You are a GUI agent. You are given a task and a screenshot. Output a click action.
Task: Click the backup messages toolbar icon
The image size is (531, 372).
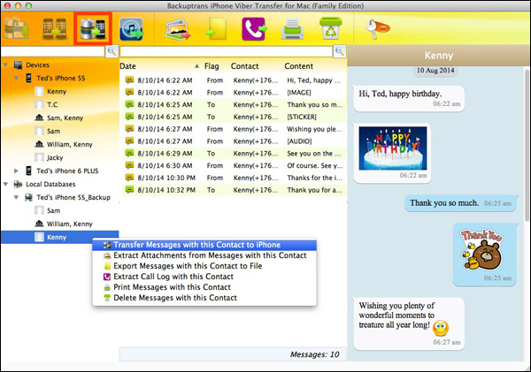pyautogui.click(x=16, y=29)
